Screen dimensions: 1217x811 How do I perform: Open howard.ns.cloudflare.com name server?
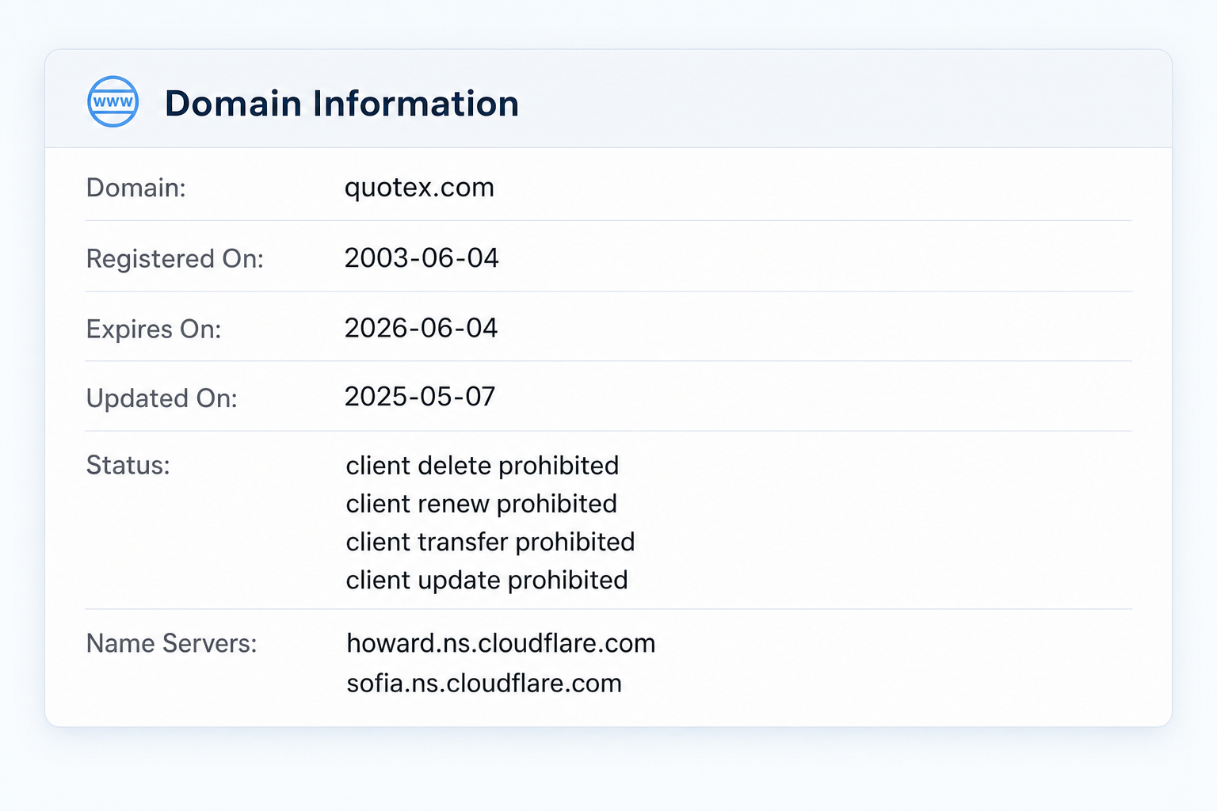point(501,643)
